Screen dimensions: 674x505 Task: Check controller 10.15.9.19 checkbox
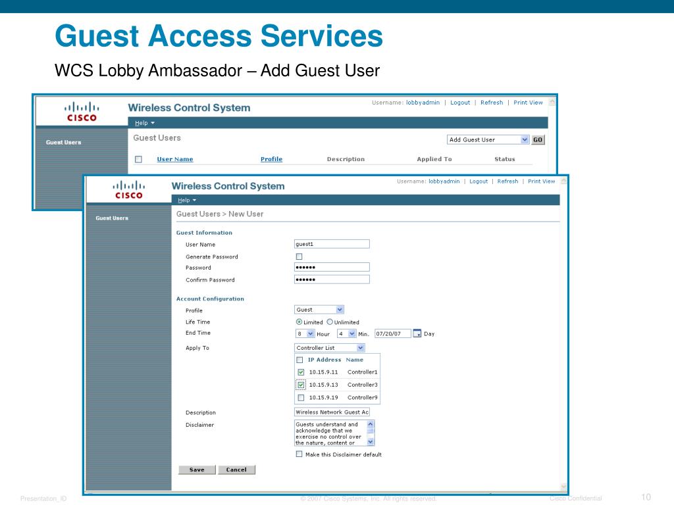click(x=301, y=398)
